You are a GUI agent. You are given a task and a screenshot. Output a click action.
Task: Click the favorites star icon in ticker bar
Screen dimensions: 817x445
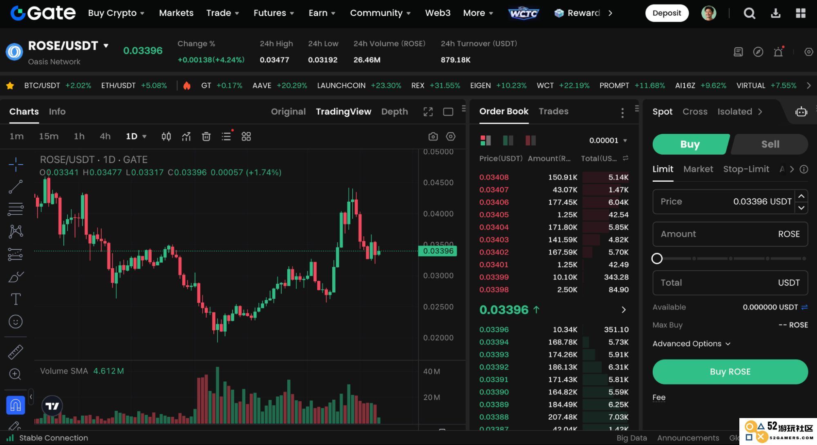(x=10, y=85)
